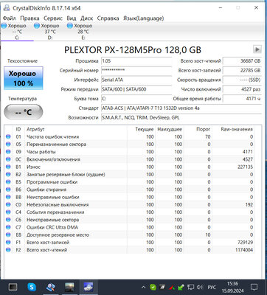Screen dimensions: 267x295
Task: Open the landscape photo app on the taskbar
Action: (69, 287)
